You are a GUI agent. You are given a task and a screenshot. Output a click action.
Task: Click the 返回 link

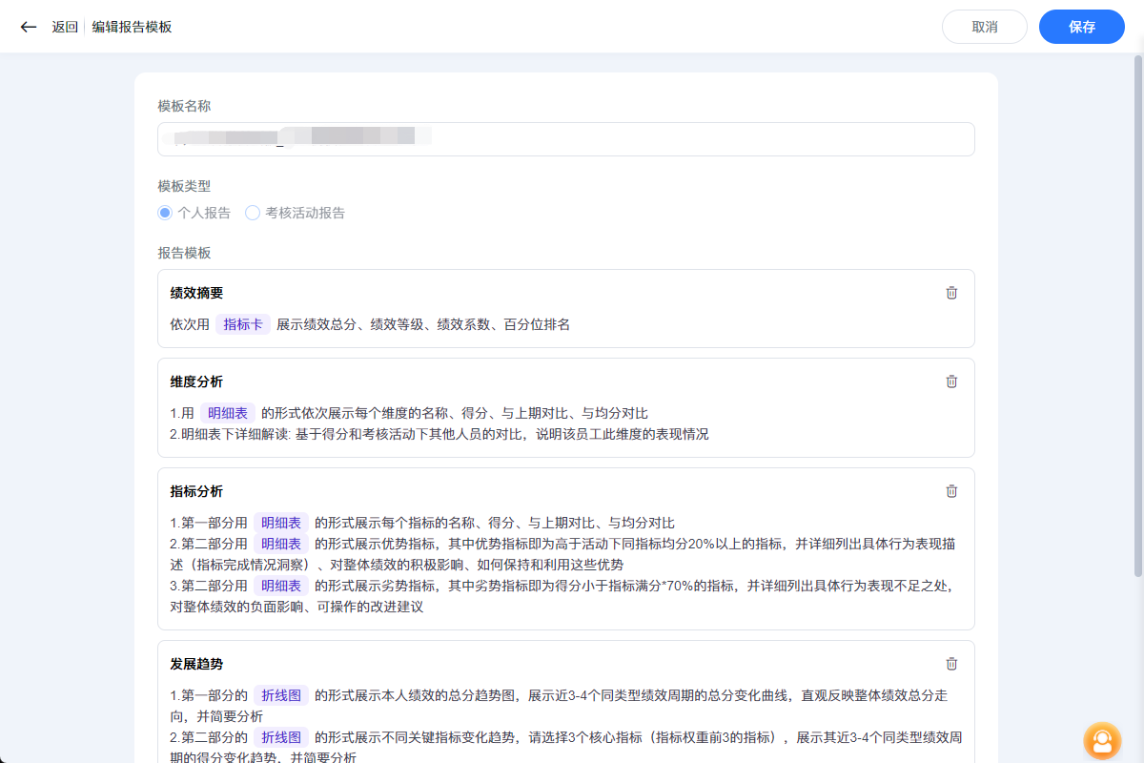[65, 27]
